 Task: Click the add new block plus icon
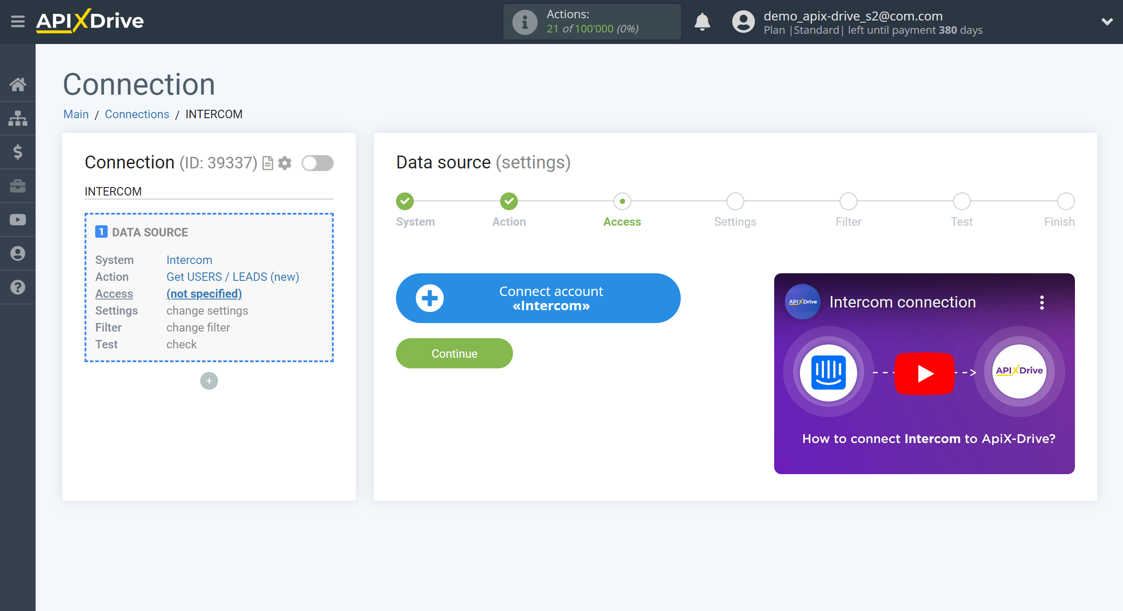pos(209,381)
